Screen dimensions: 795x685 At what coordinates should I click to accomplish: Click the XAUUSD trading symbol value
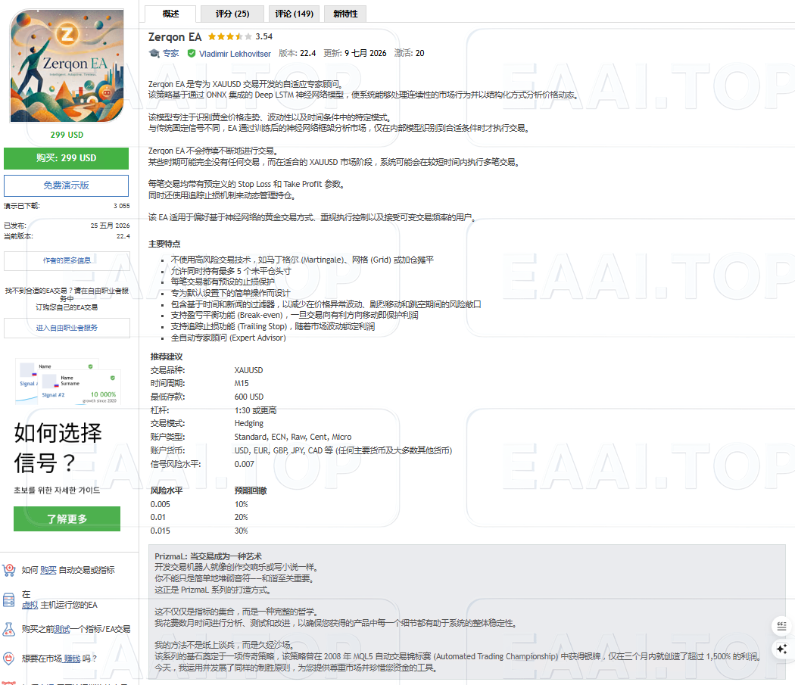click(x=248, y=370)
